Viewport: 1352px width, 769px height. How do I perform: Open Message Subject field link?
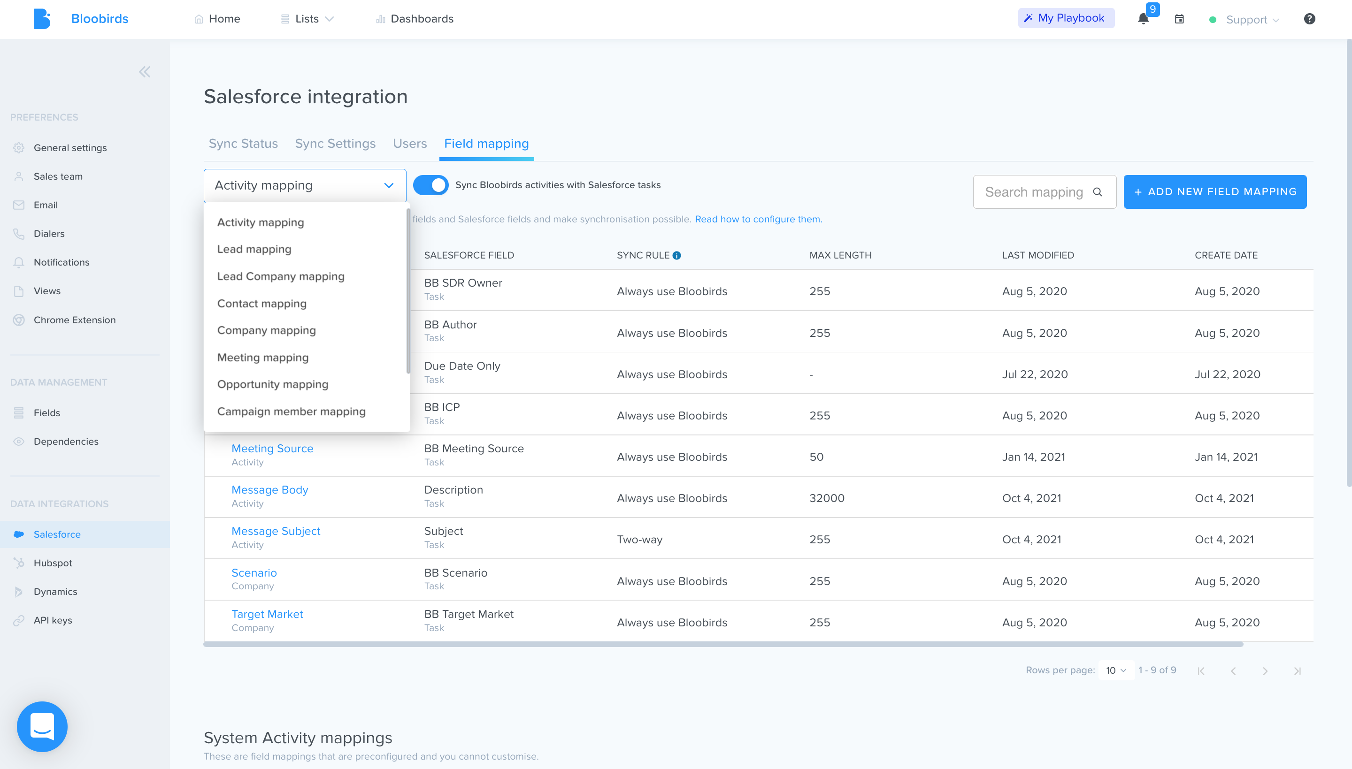click(x=276, y=531)
